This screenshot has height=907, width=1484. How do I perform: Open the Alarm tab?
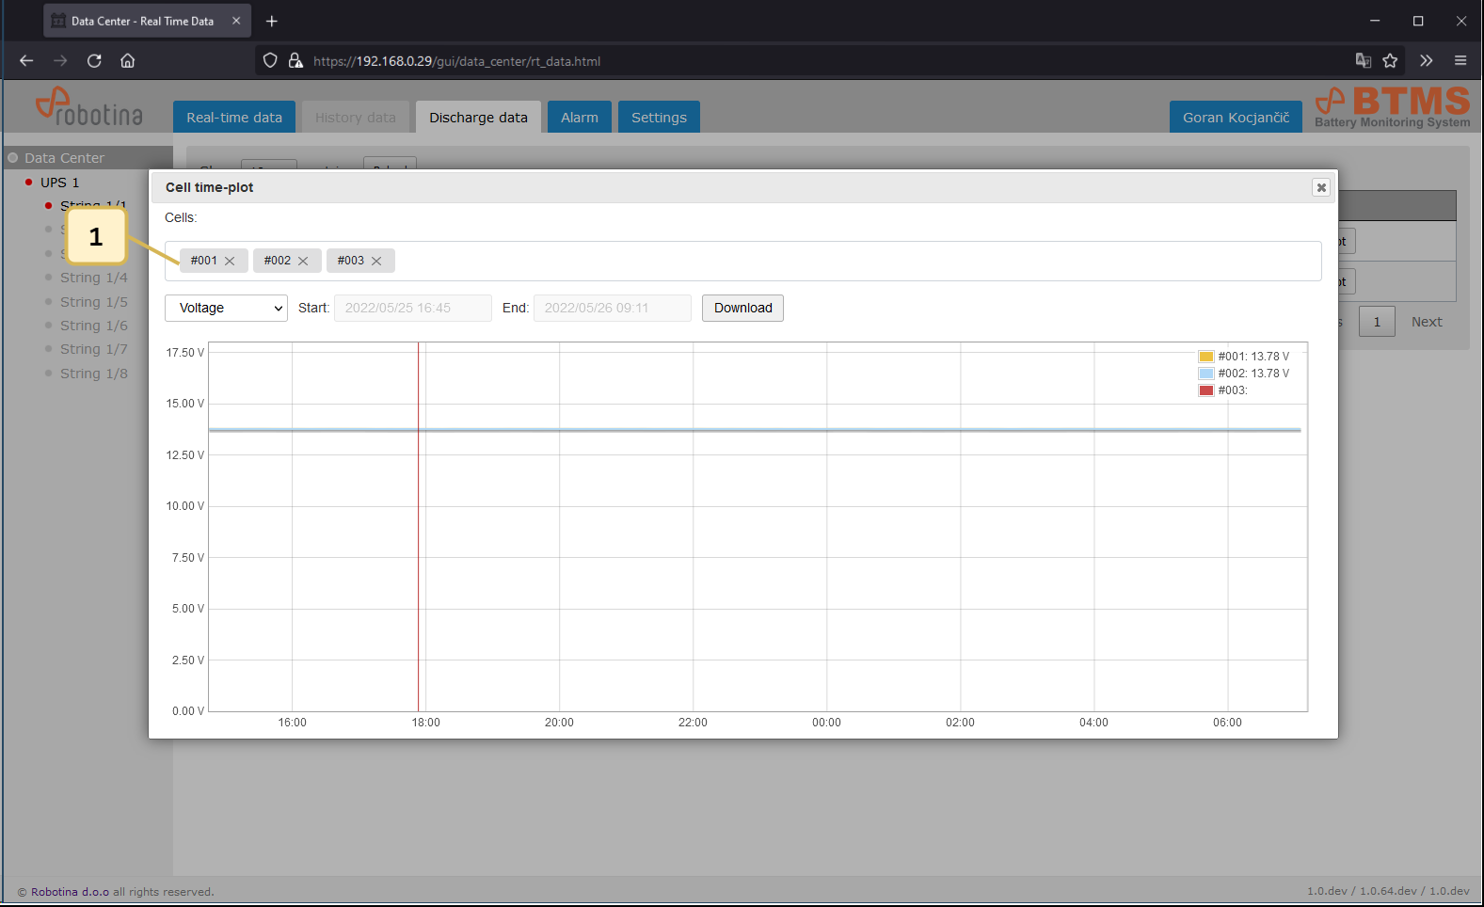[x=579, y=118]
